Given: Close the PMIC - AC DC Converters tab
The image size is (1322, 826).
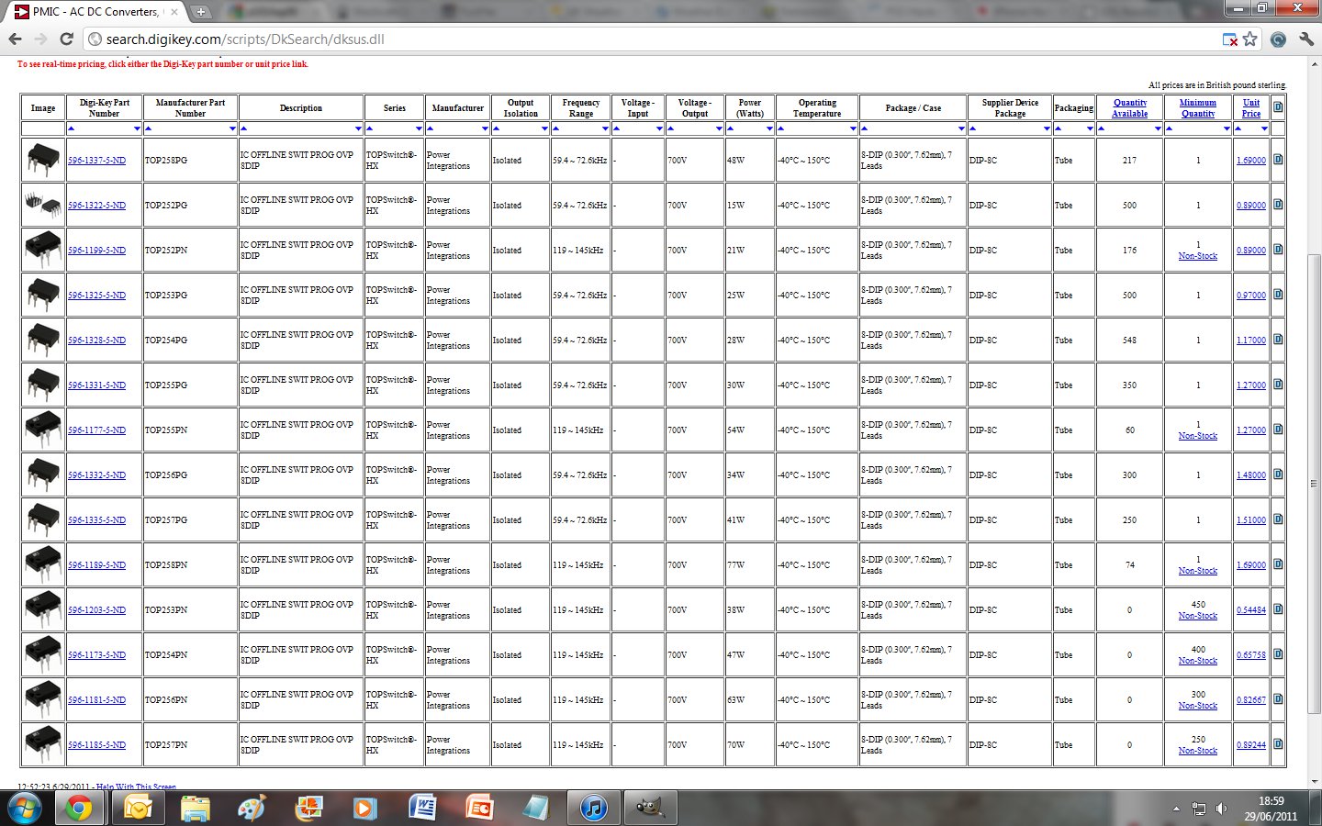Looking at the screenshot, I should (174, 12).
